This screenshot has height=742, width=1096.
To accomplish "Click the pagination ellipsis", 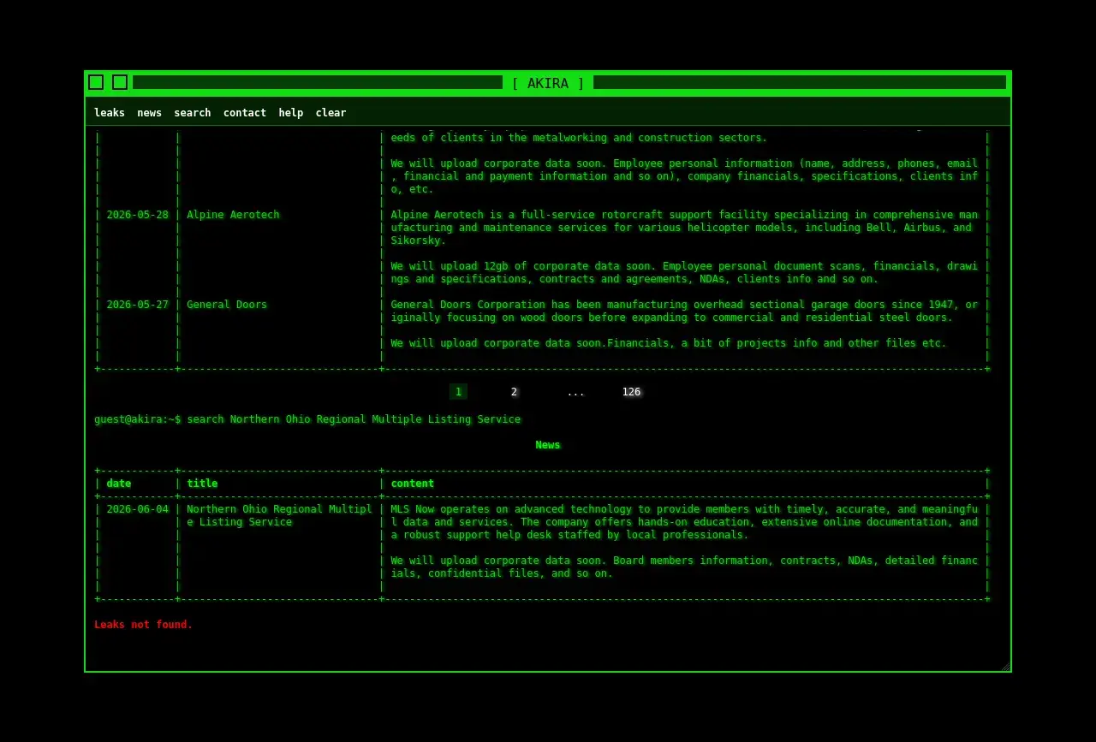I will 575,392.
